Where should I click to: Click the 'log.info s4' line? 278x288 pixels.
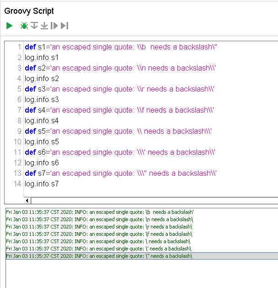(x=42, y=121)
